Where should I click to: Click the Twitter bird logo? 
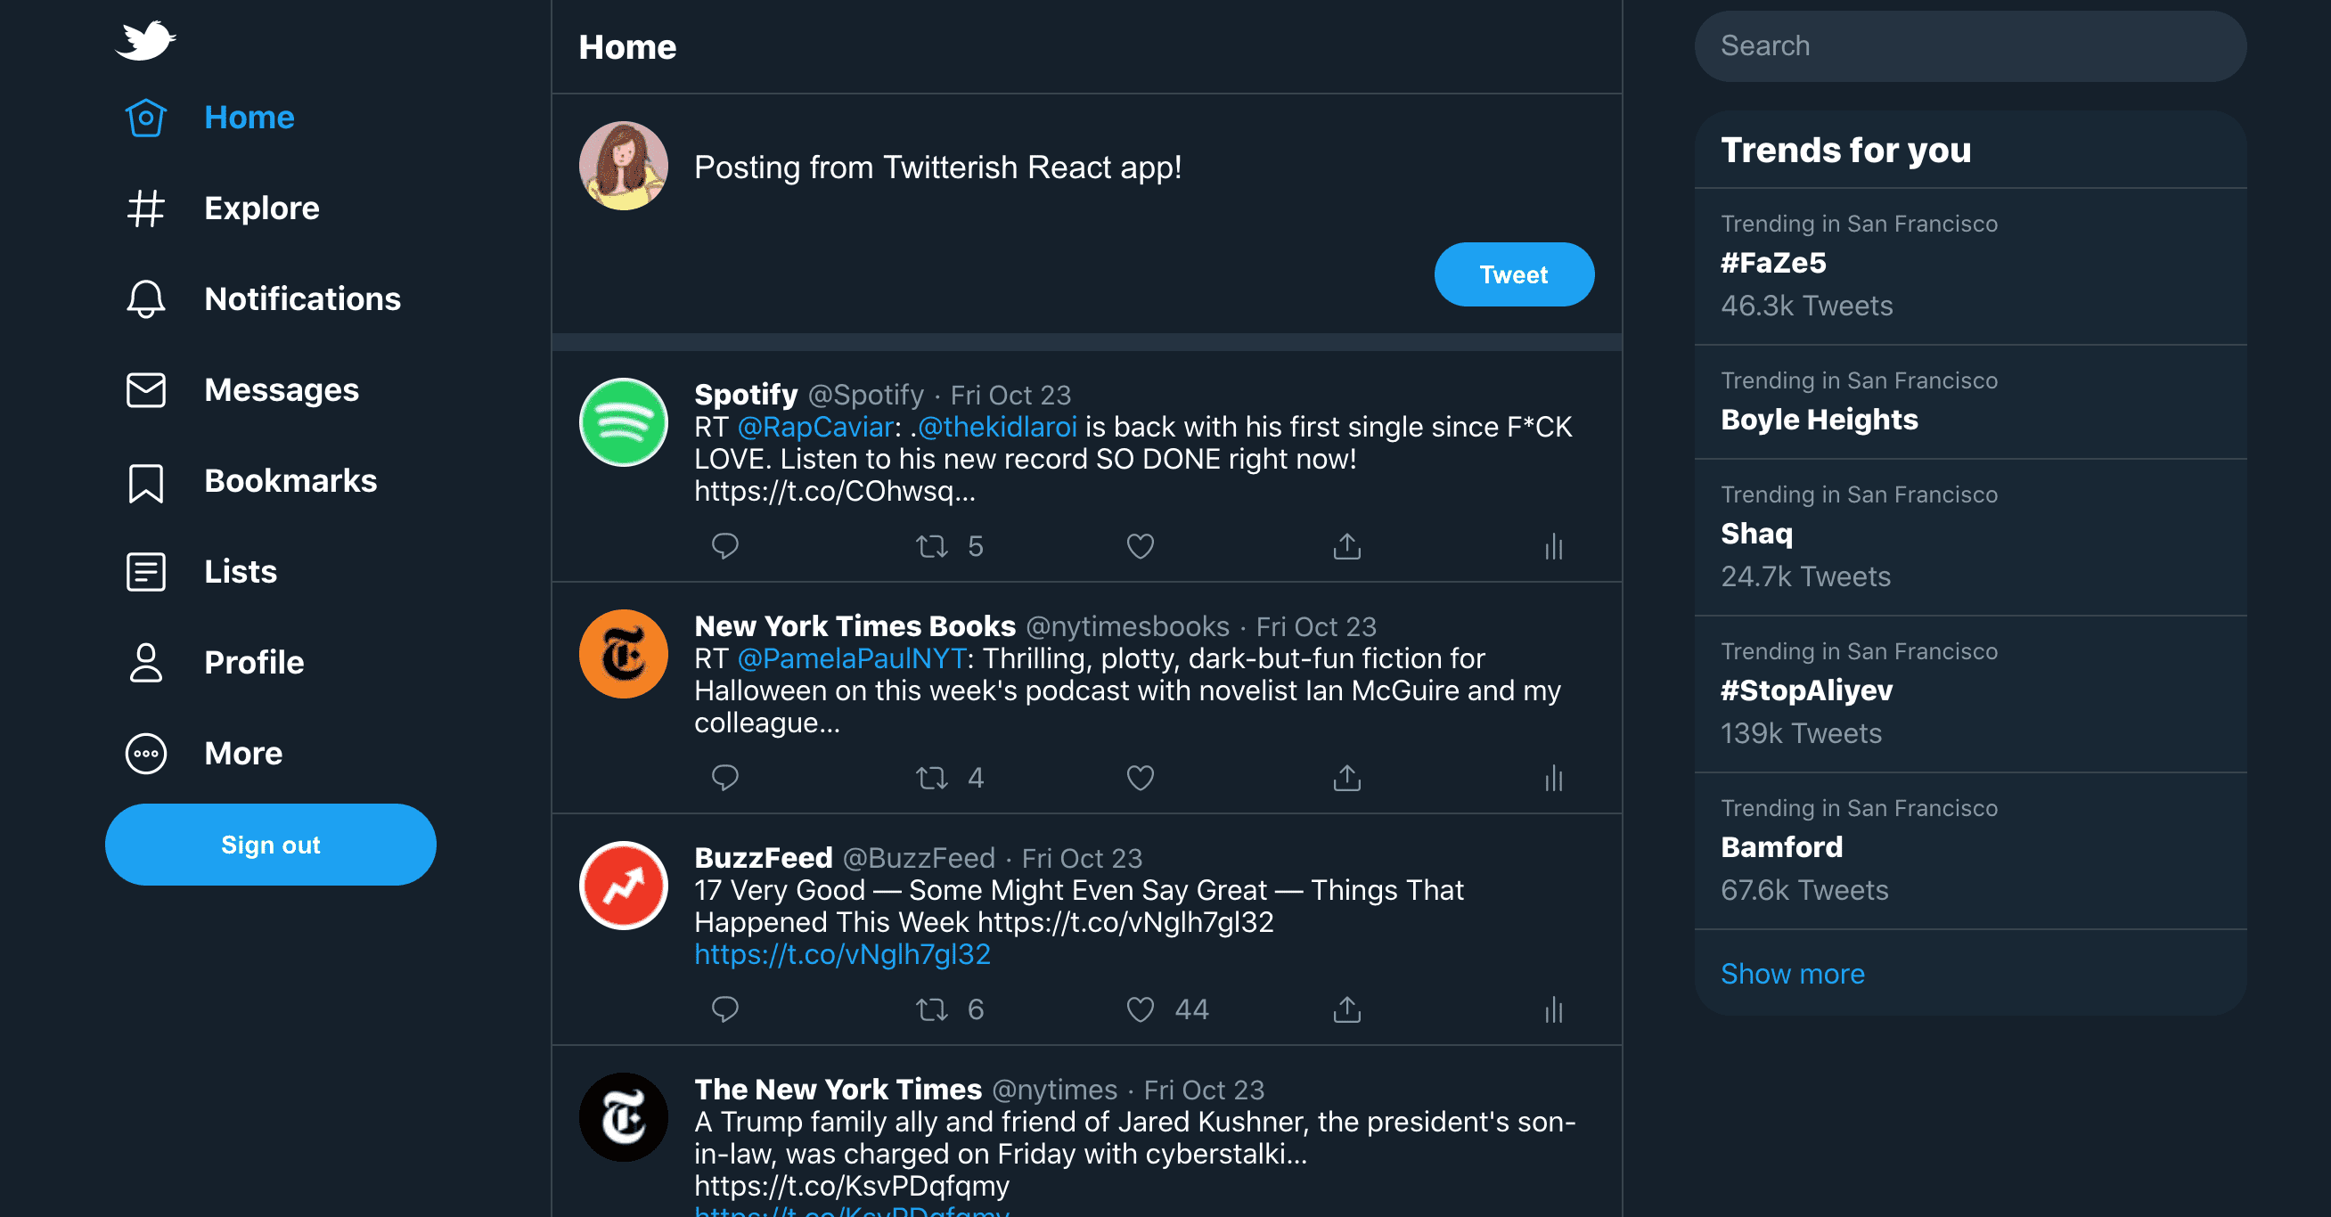[x=144, y=41]
